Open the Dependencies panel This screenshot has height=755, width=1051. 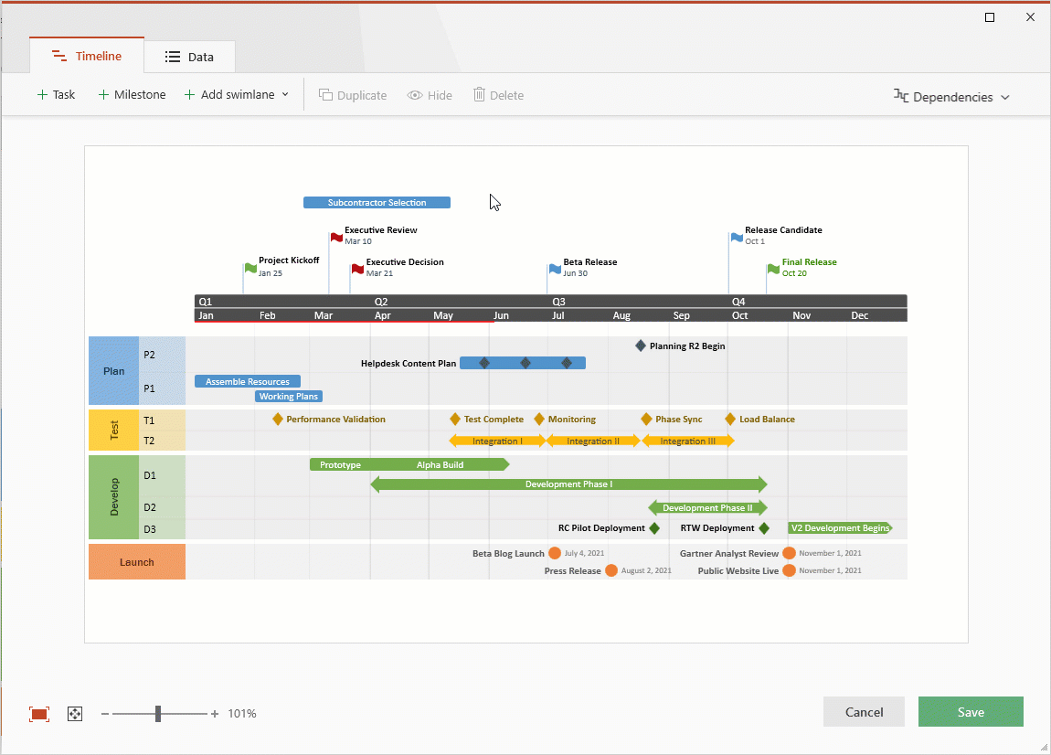click(950, 95)
